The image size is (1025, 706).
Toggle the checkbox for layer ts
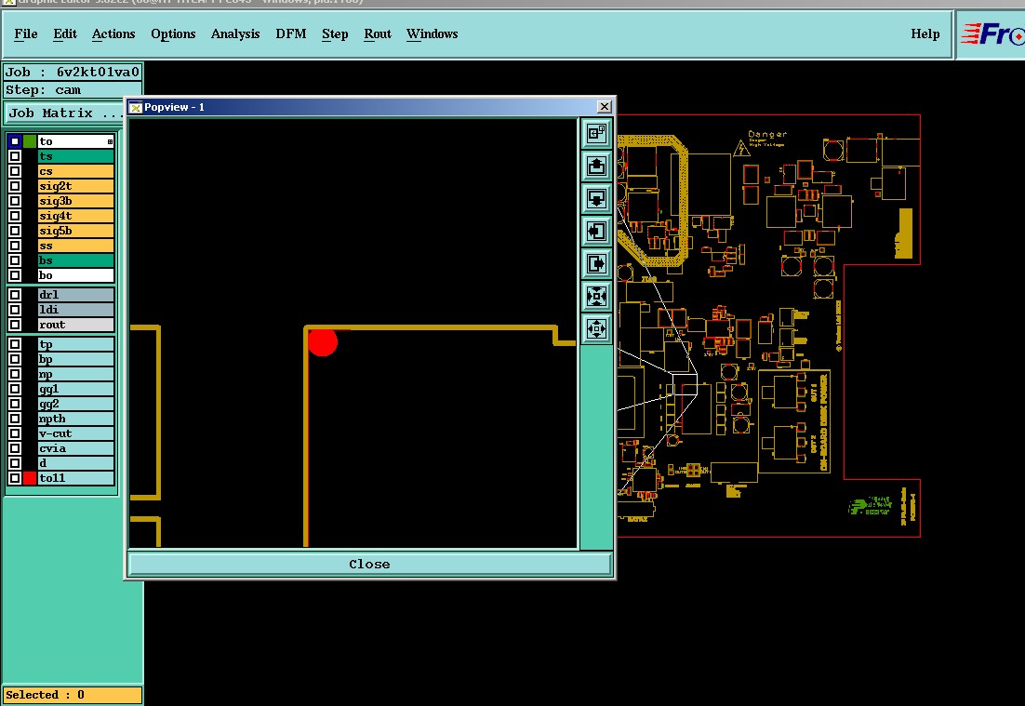pos(14,156)
